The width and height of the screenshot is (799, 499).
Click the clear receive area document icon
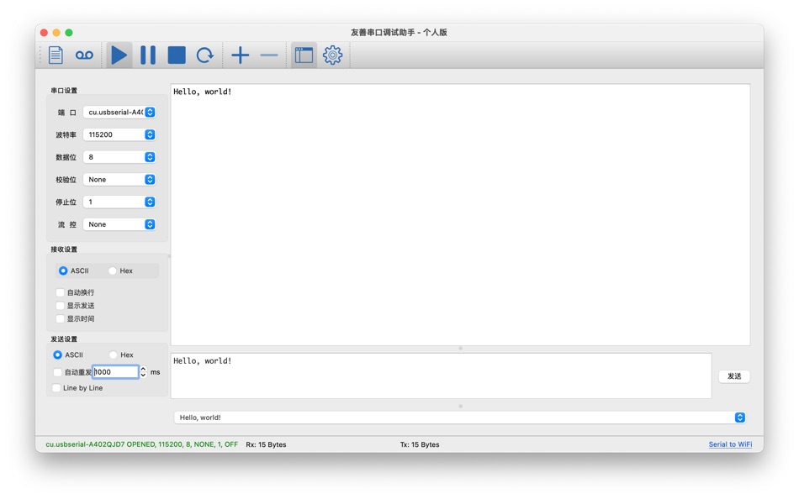pyautogui.click(x=56, y=55)
